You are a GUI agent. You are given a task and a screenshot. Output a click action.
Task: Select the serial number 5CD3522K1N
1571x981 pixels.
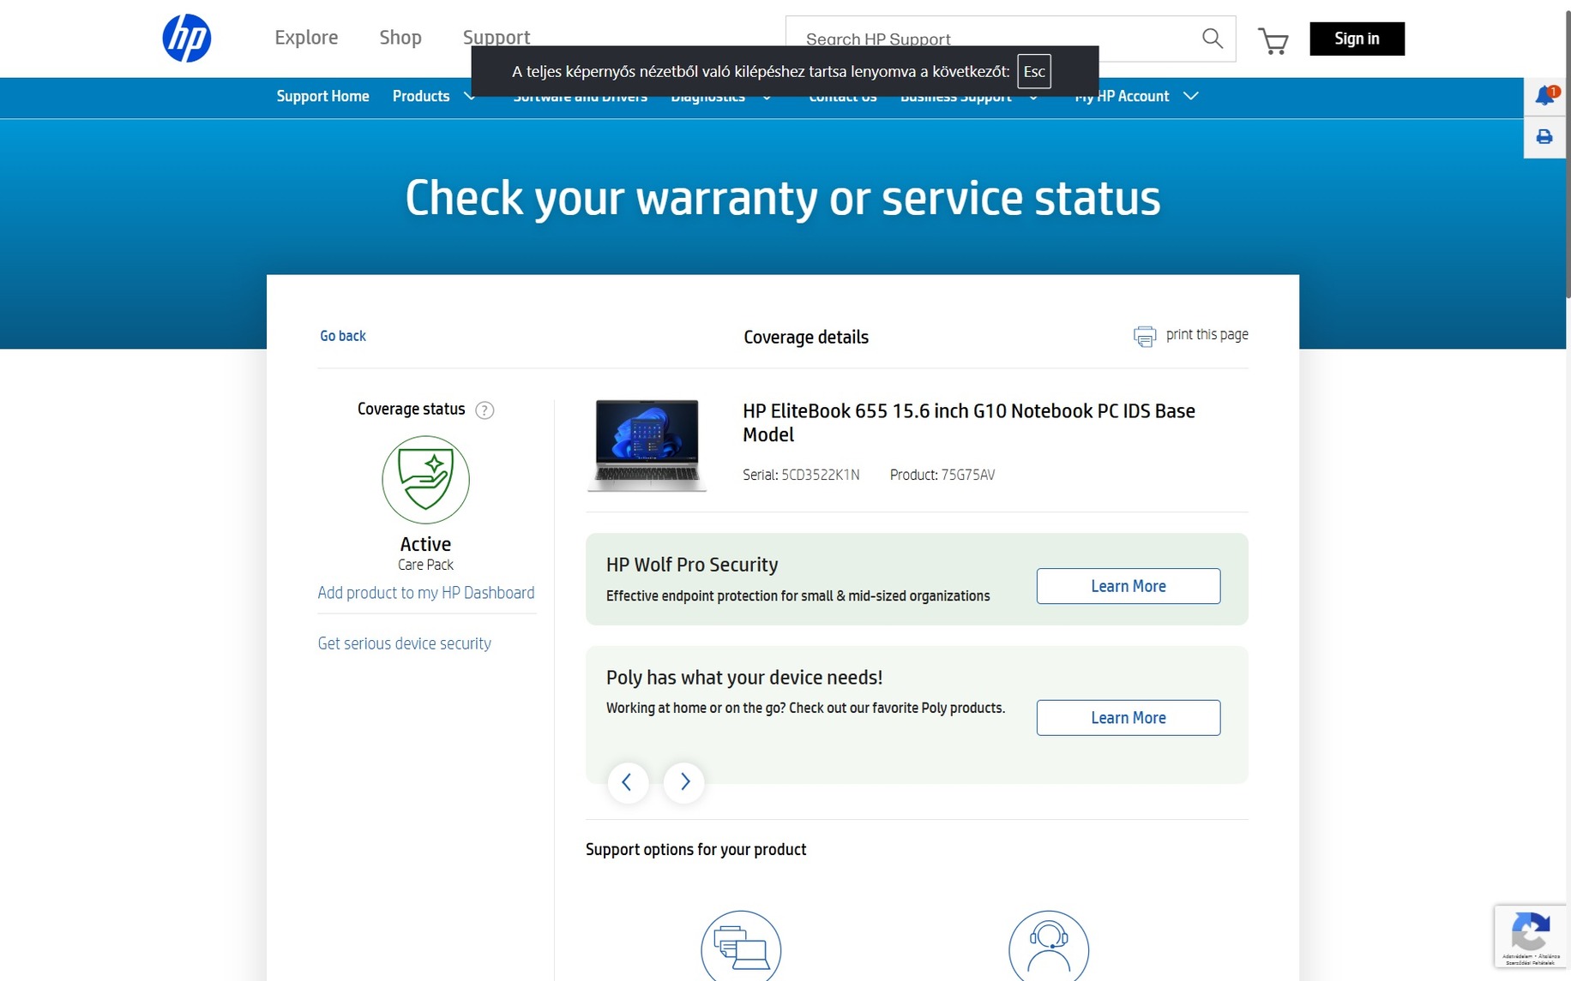821,475
